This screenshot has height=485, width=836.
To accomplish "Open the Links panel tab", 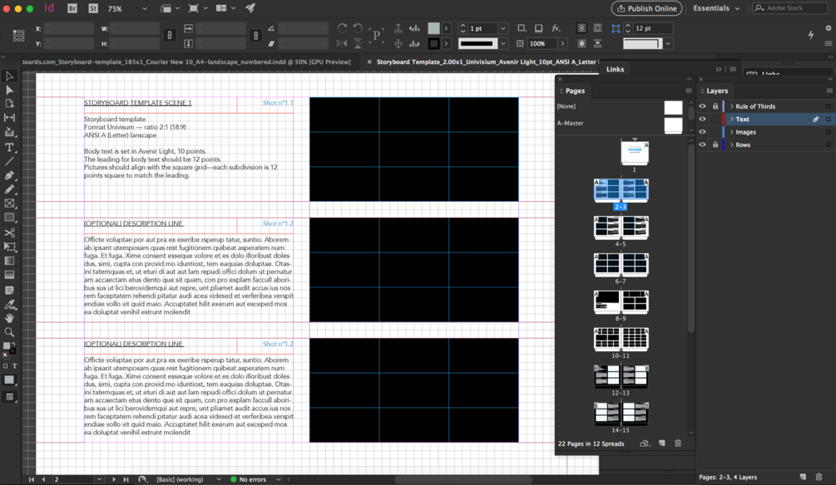I will [615, 69].
